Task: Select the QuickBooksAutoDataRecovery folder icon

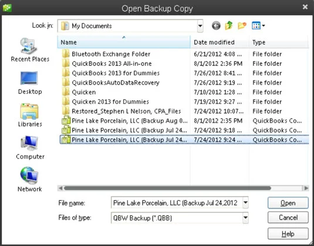Action: tap(66, 83)
